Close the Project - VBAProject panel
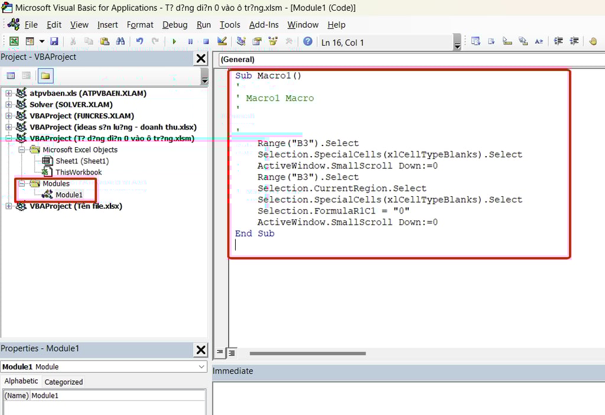The image size is (605, 415). click(x=201, y=59)
